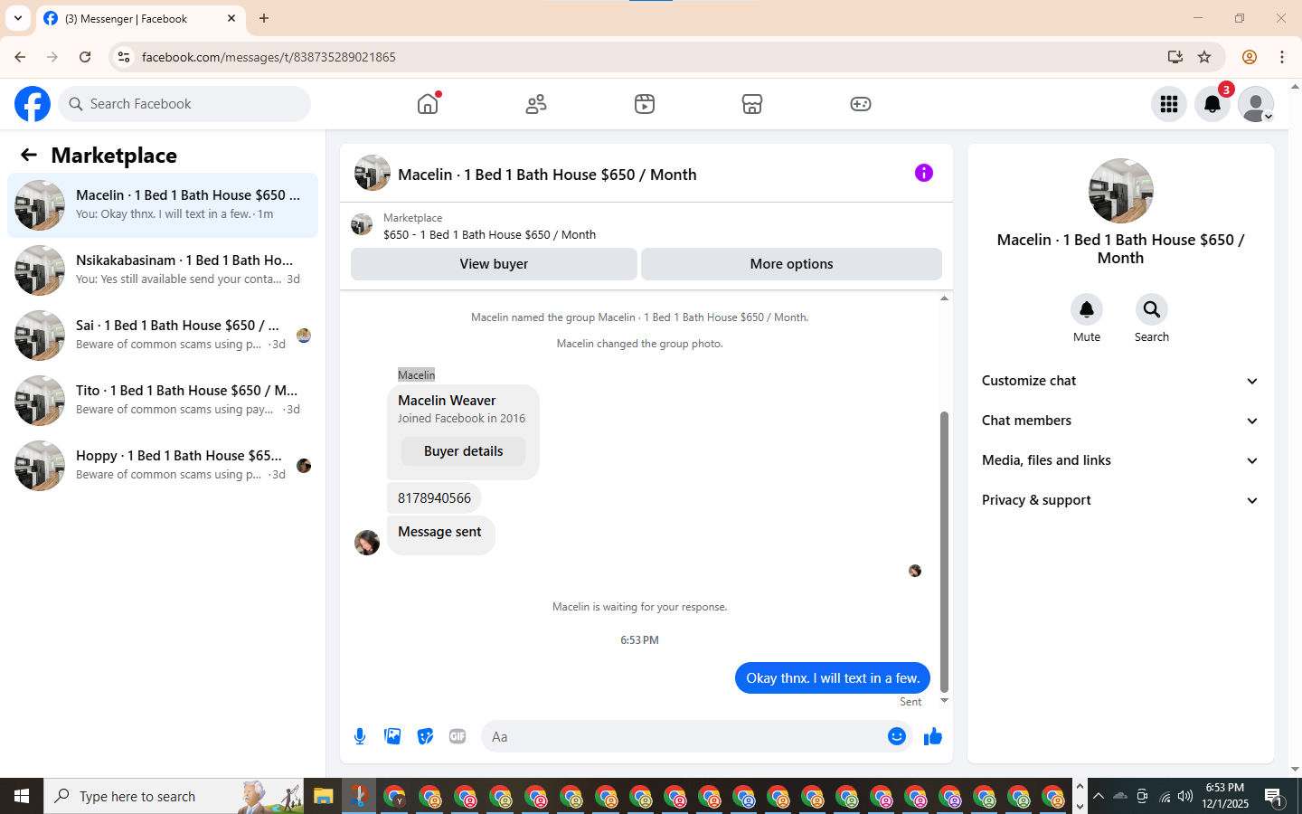Expand the Chat members section
The height and width of the screenshot is (814, 1302).
[x=1120, y=421]
